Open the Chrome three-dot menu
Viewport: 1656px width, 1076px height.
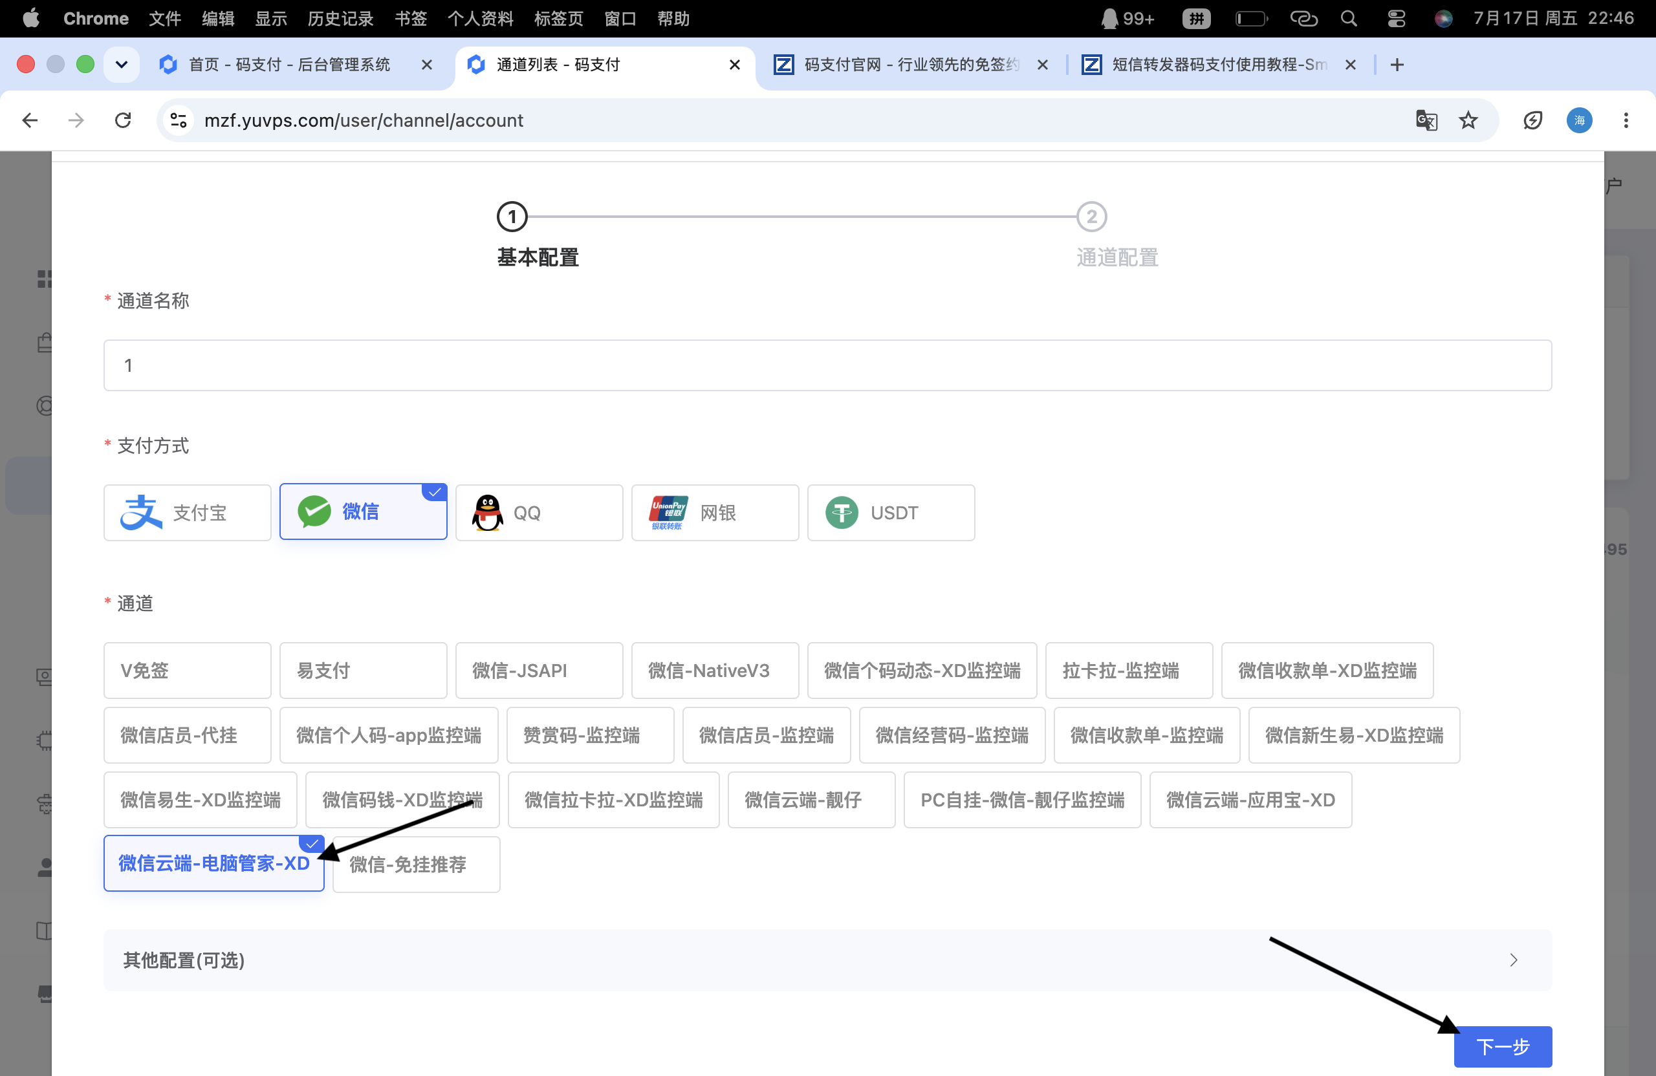click(x=1626, y=120)
